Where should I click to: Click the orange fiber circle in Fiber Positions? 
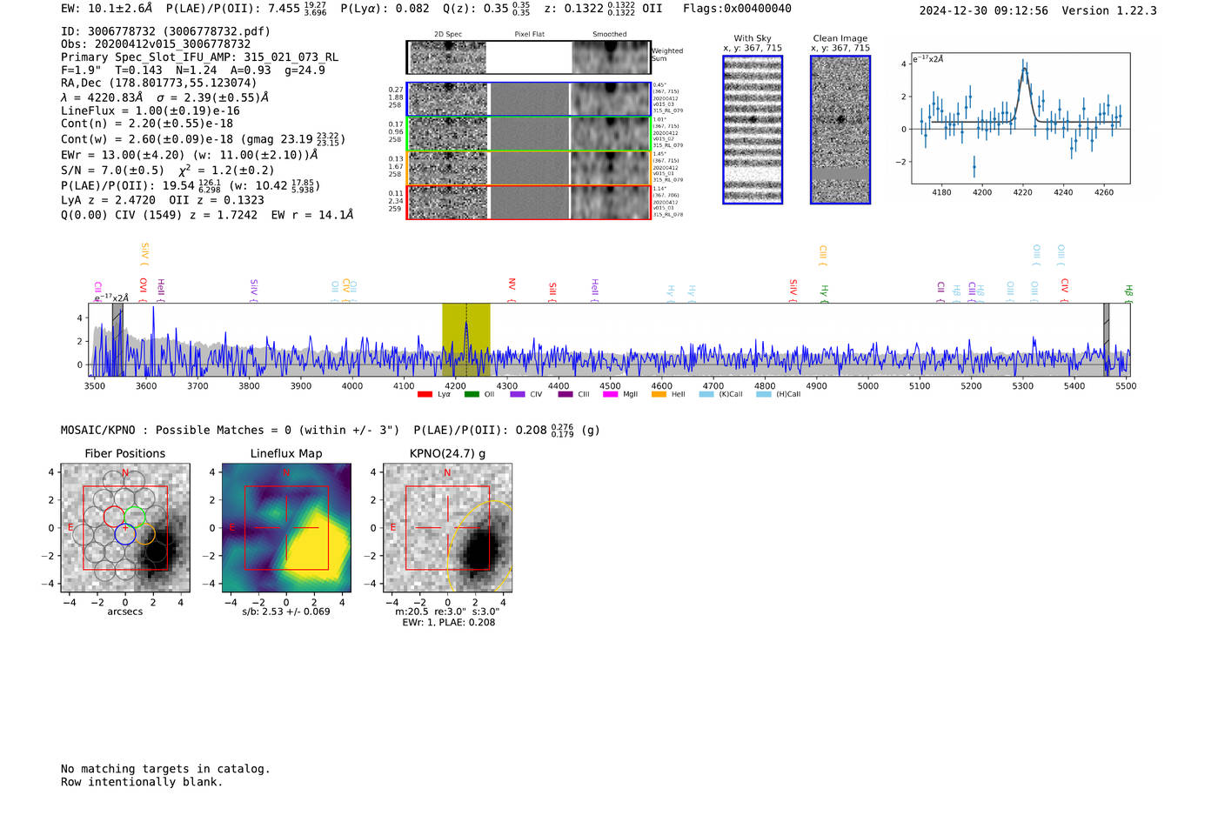pyautogui.click(x=145, y=534)
